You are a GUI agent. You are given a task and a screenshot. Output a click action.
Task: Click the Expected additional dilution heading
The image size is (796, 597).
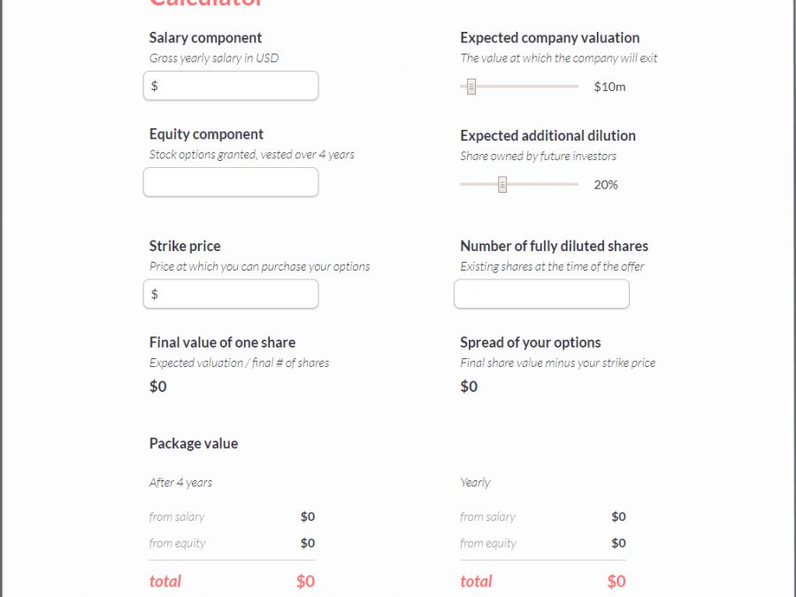tap(547, 135)
